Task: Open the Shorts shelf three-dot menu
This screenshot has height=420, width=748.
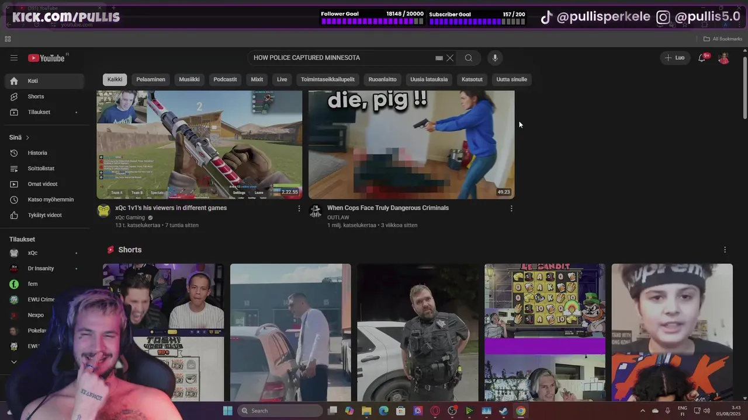Action: [725, 250]
